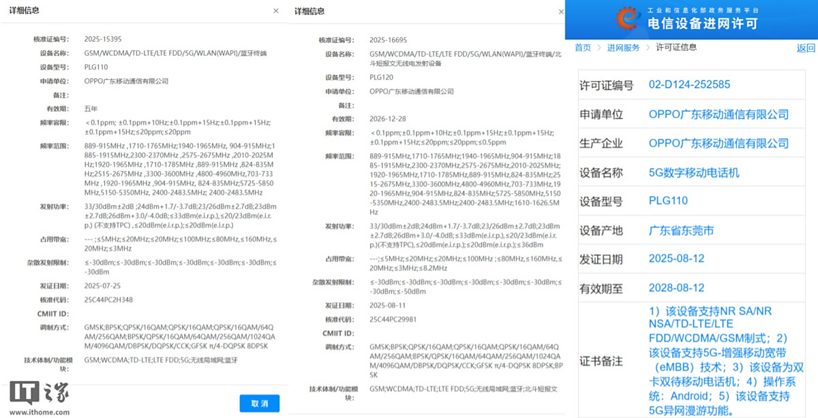Open the 首页 breadcrumb link
Image resolution: width=818 pixels, height=418 pixels.
click(583, 48)
